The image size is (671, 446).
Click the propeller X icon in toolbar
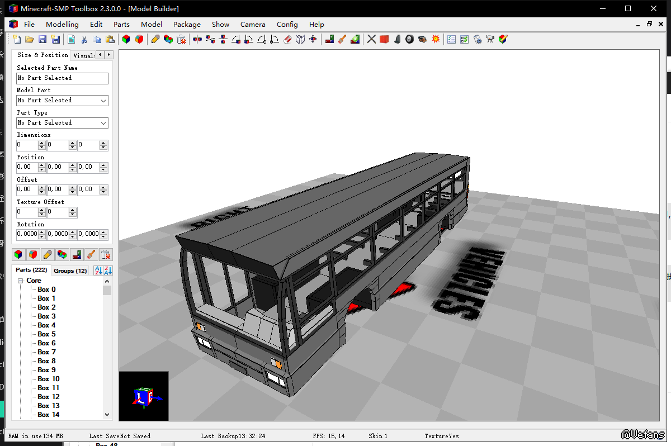coord(371,39)
